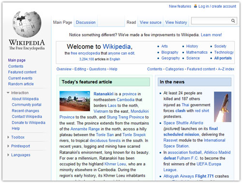Follow the Learn more! link
Viewport: 242px width, 183px height.
pos(212,35)
